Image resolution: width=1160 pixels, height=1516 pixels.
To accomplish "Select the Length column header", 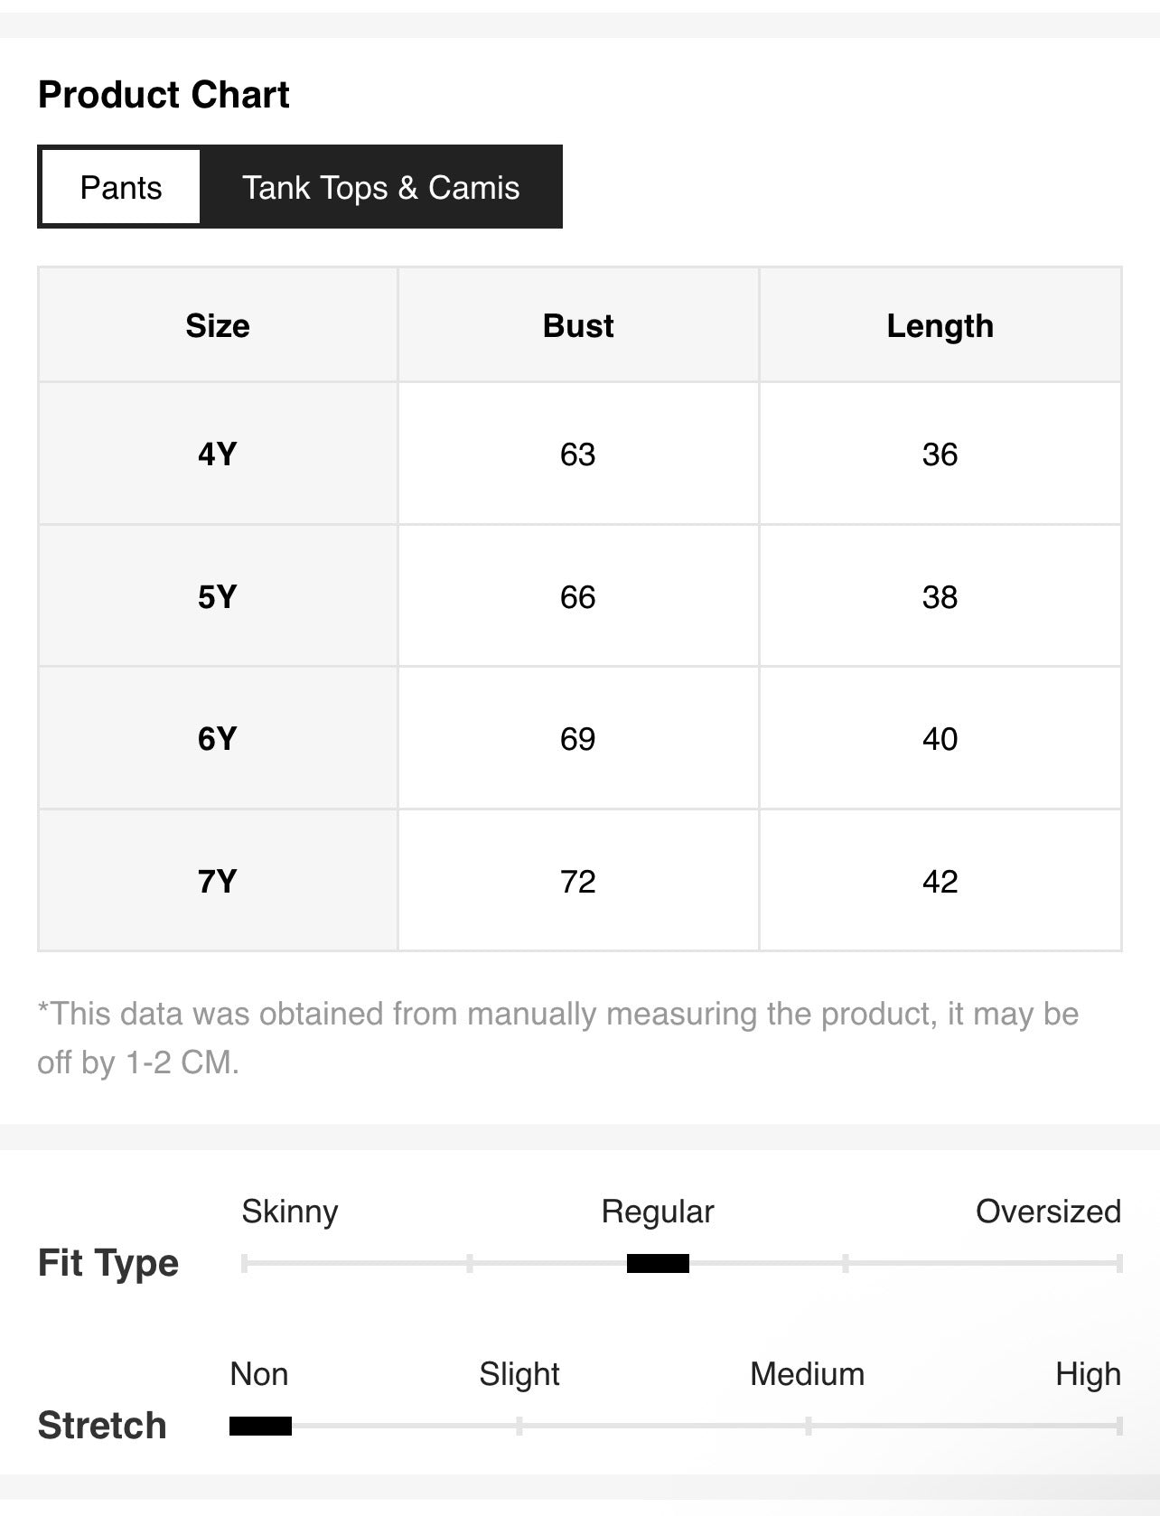I will 940,325.
